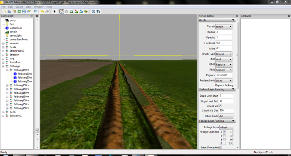Screen dimensions: 291x156
Task: Open the Window menu
Action: tap(39, 7)
